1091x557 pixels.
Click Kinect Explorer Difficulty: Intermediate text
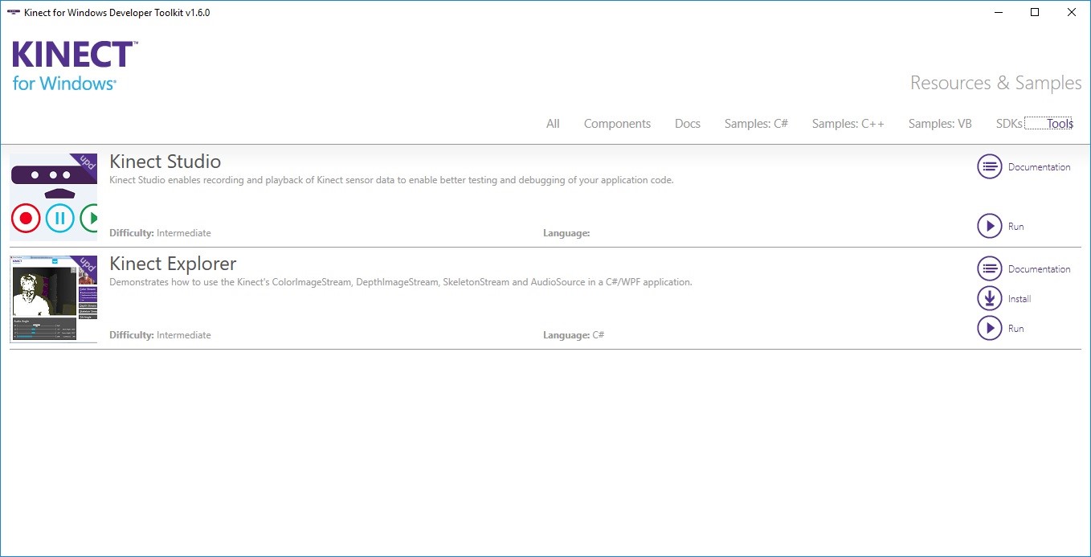160,335
